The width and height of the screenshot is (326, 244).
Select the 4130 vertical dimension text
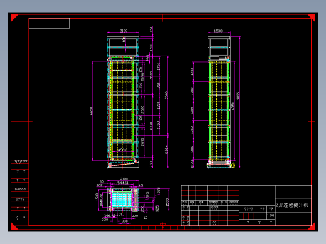(x=151, y=126)
